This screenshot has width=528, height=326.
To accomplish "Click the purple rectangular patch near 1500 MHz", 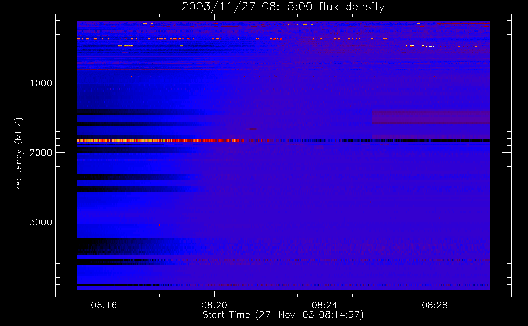I will tap(431, 117).
